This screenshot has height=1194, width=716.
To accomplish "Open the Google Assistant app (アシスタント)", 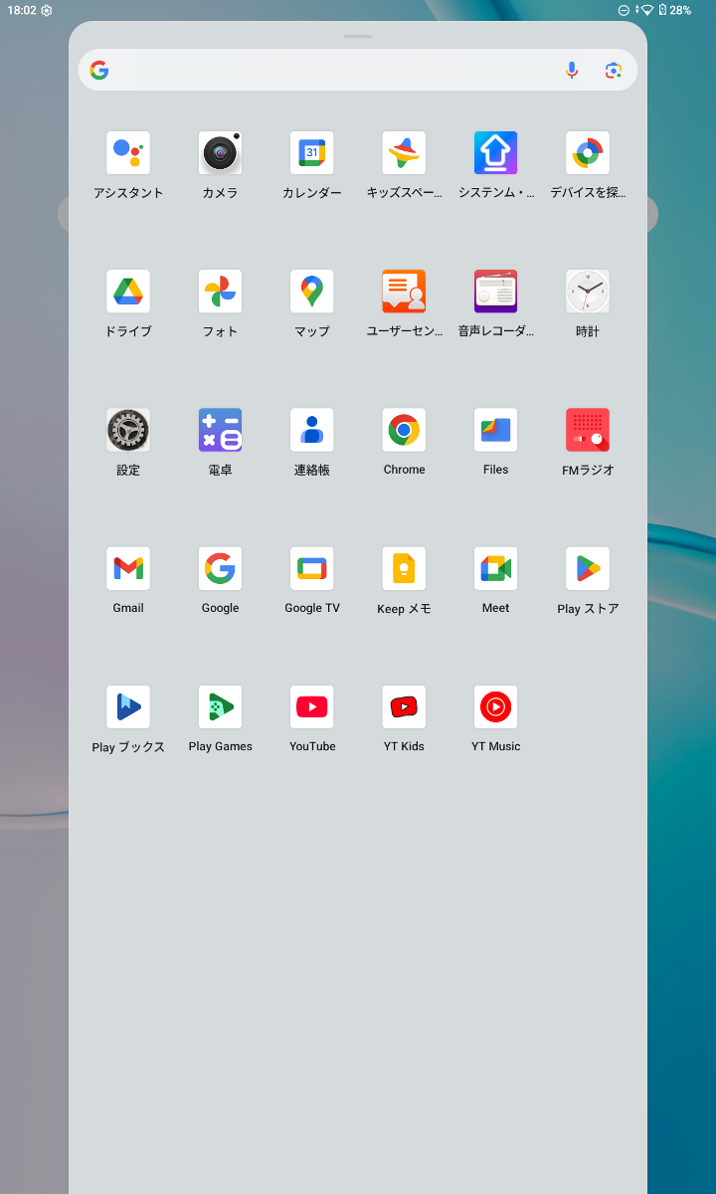I will [x=128, y=153].
